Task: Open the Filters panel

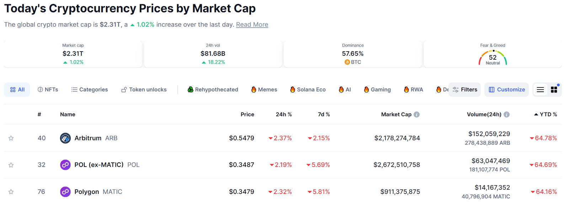Action: point(464,90)
